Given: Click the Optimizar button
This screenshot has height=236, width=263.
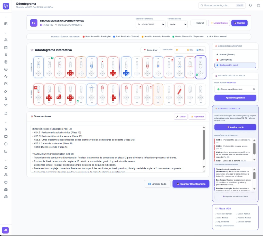Looking at the screenshot, I should [x=197, y=117].
